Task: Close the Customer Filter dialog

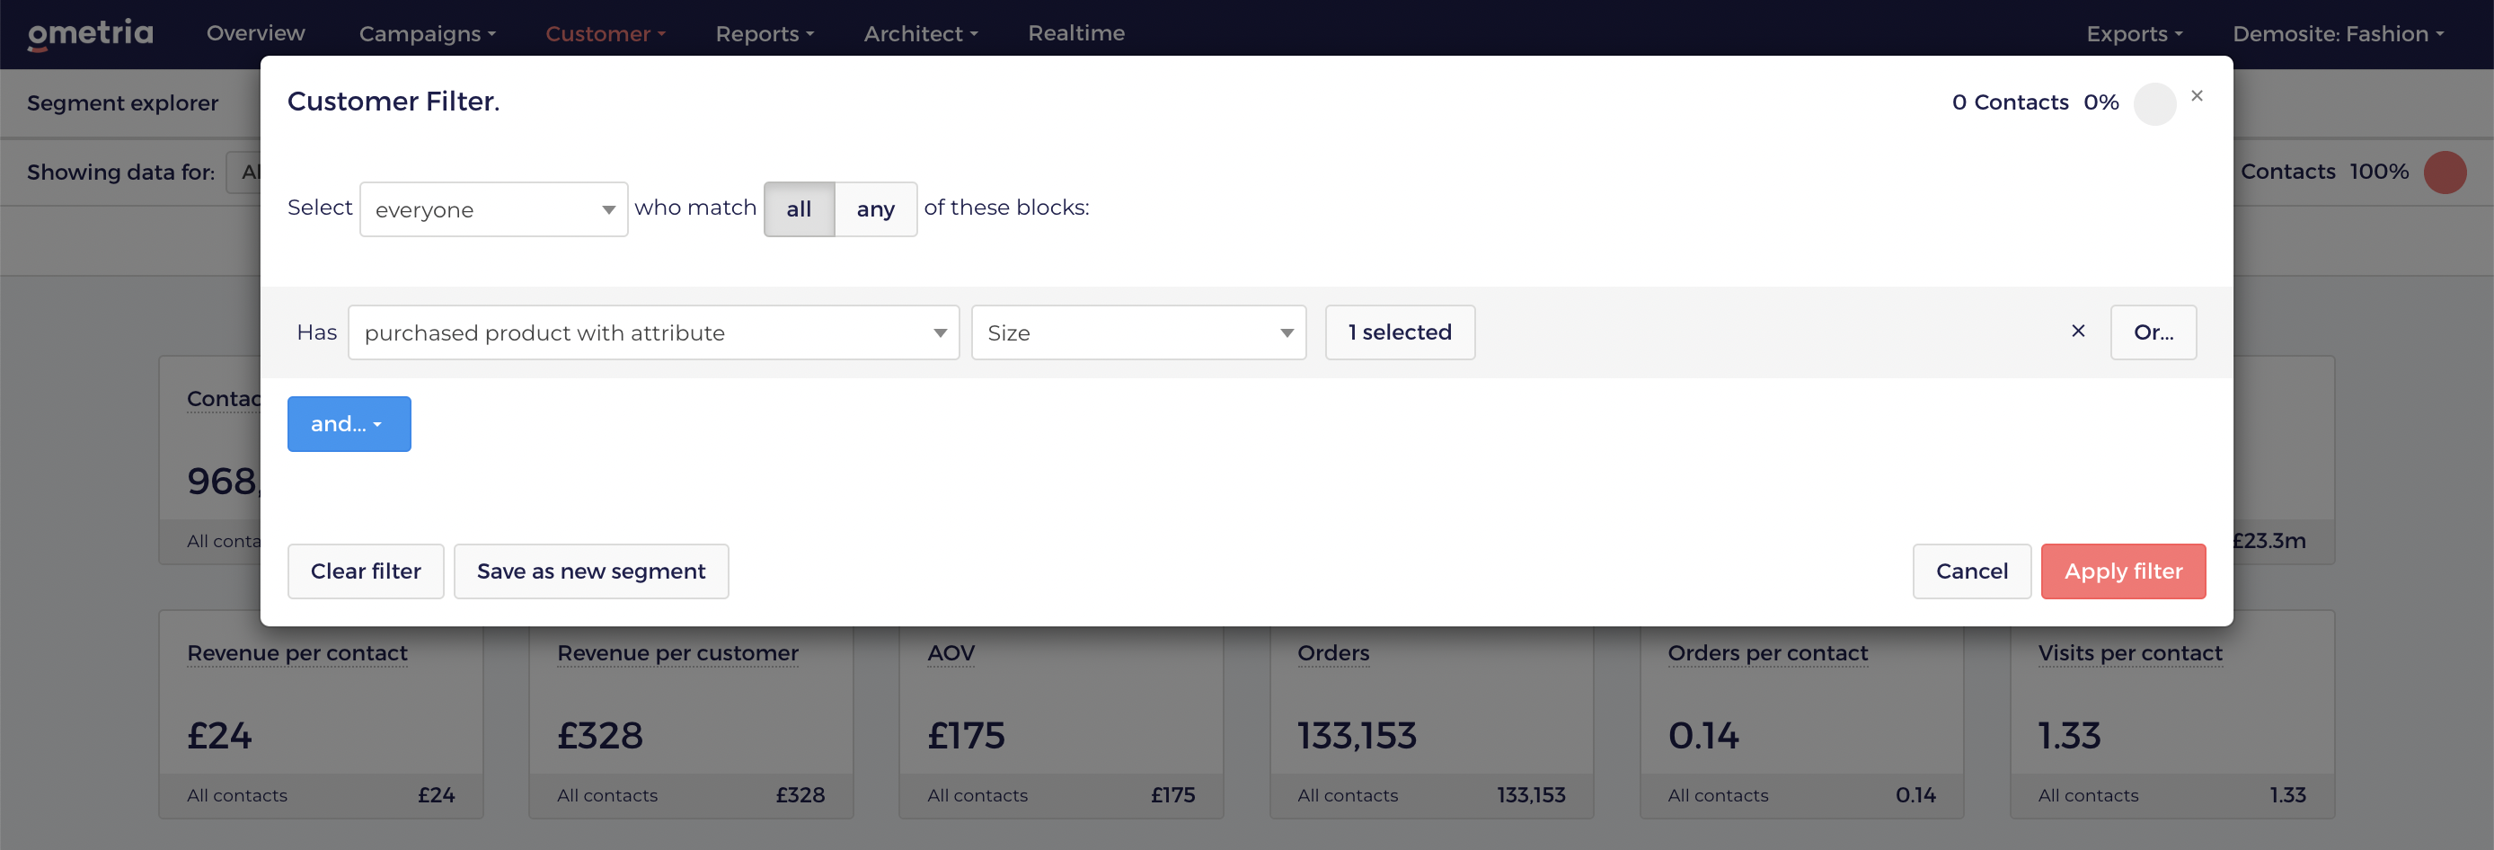Action: [x=2197, y=96]
